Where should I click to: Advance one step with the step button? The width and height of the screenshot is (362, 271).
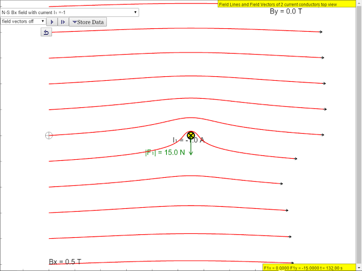coord(63,22)
